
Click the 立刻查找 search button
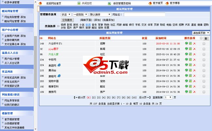67,20
